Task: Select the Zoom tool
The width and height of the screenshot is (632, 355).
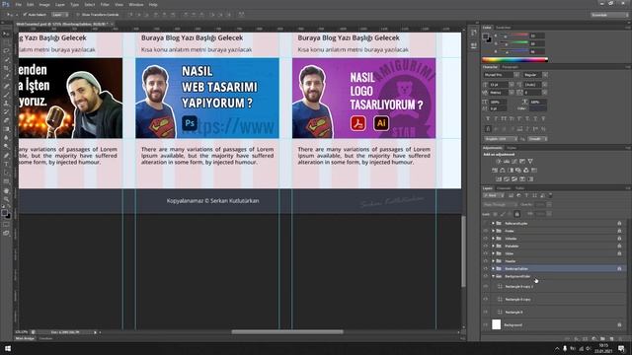Action: click(x=6, y=199)
